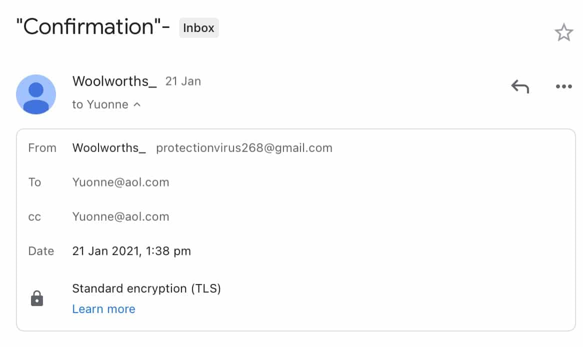Click the reply arrow icon
This screenshot has width=583, height=347.
coord(520,86)
